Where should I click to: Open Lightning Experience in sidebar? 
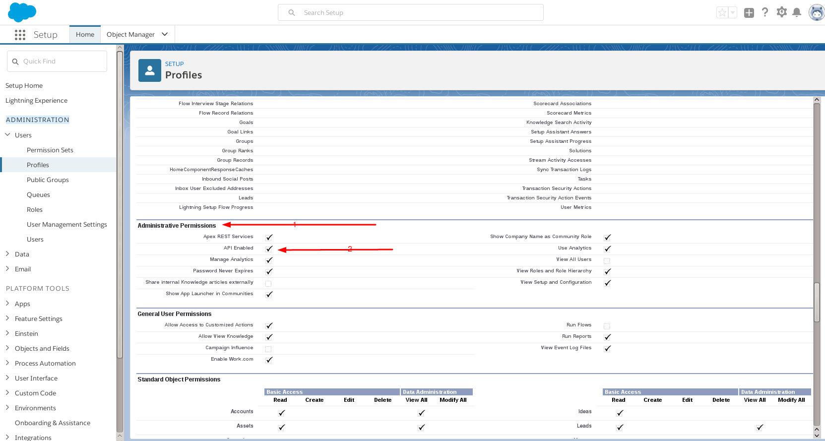tap(36, 100)
